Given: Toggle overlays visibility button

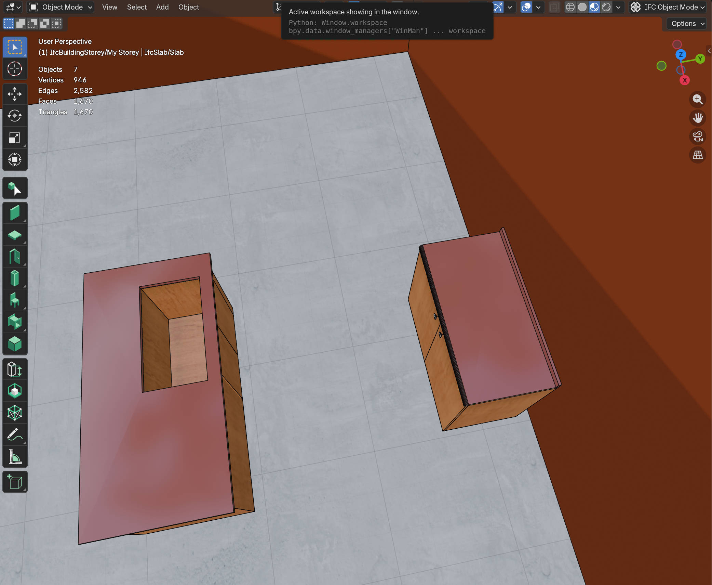Looking at the screenshot, I should (526, 7).
